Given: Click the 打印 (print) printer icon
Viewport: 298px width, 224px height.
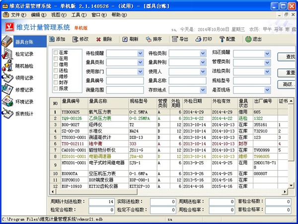Looking at the screenshot, I should click(198, 39).
